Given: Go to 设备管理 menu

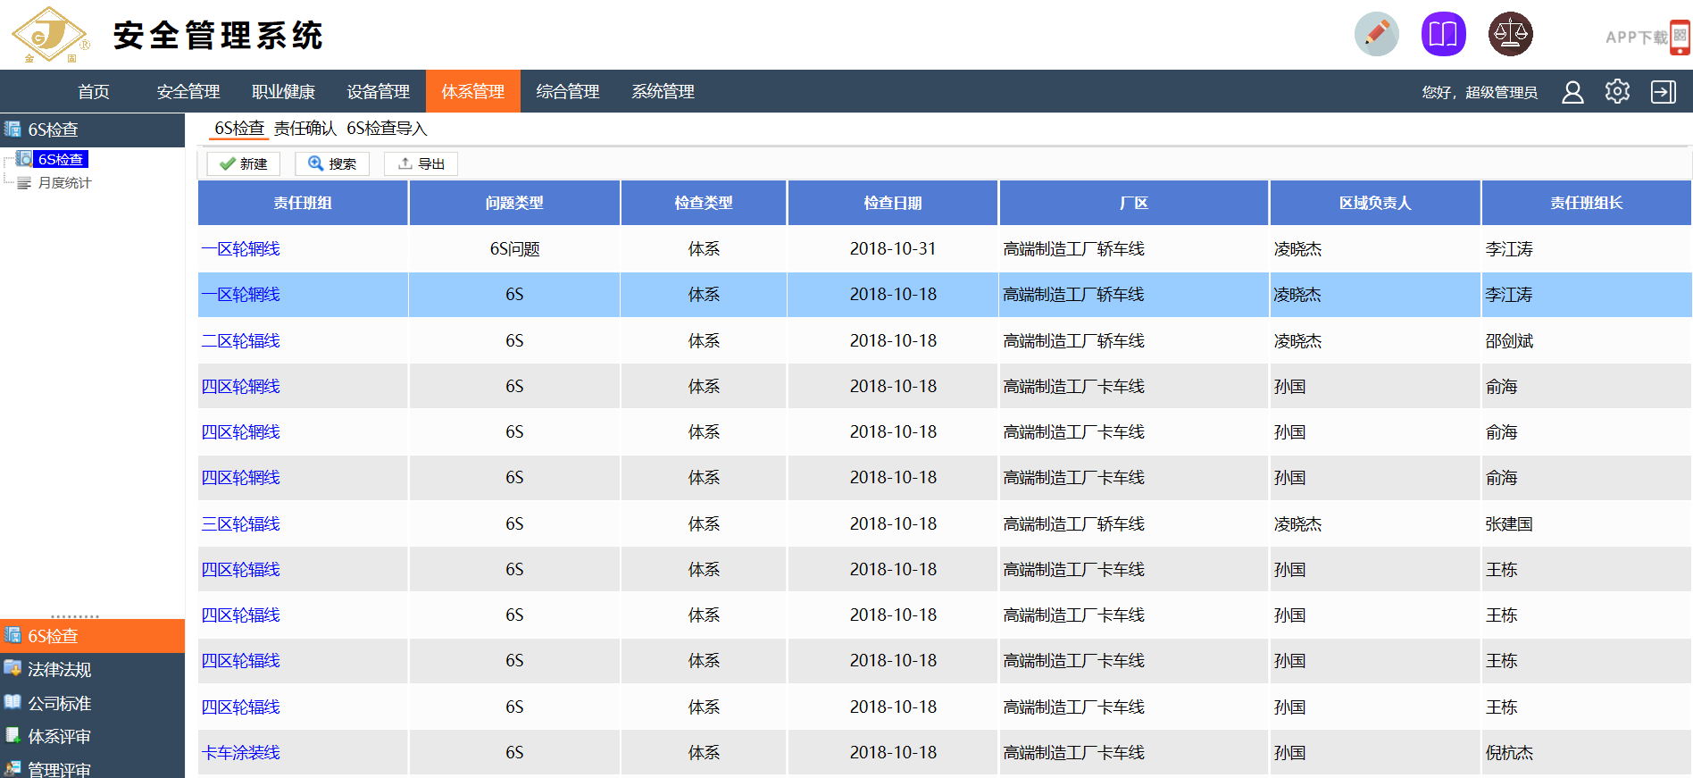Looking at the screenshot, I should click(x=378, y=92).
